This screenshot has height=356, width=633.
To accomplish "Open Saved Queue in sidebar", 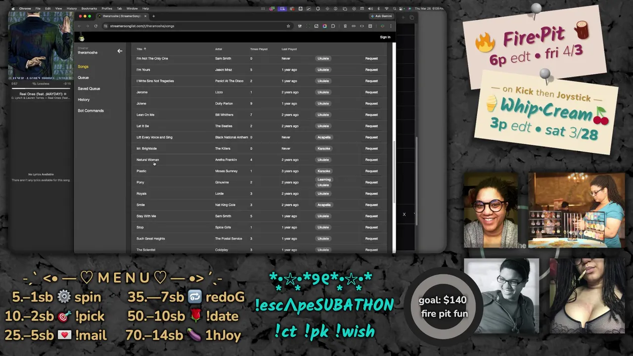I will (x=89, y=89).
